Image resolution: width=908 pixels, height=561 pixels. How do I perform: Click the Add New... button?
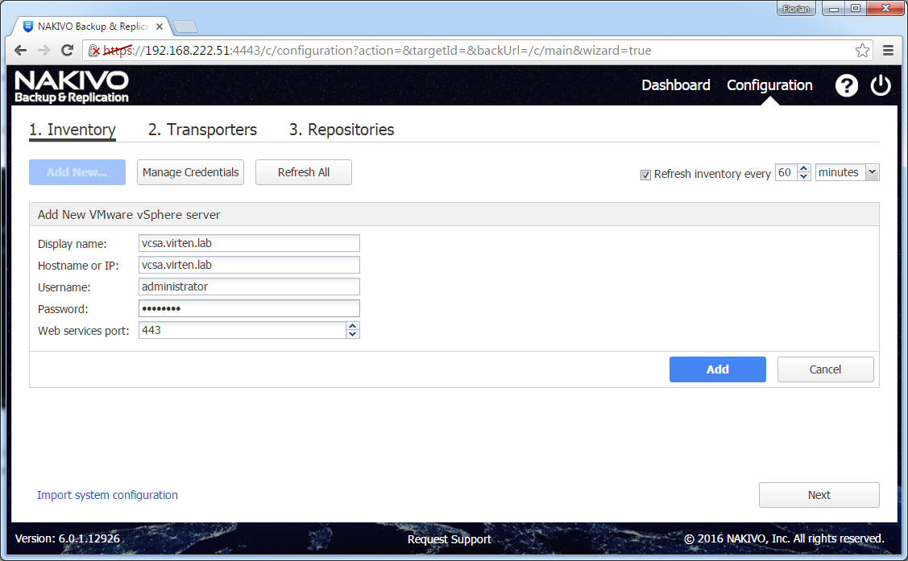(77, 172)
